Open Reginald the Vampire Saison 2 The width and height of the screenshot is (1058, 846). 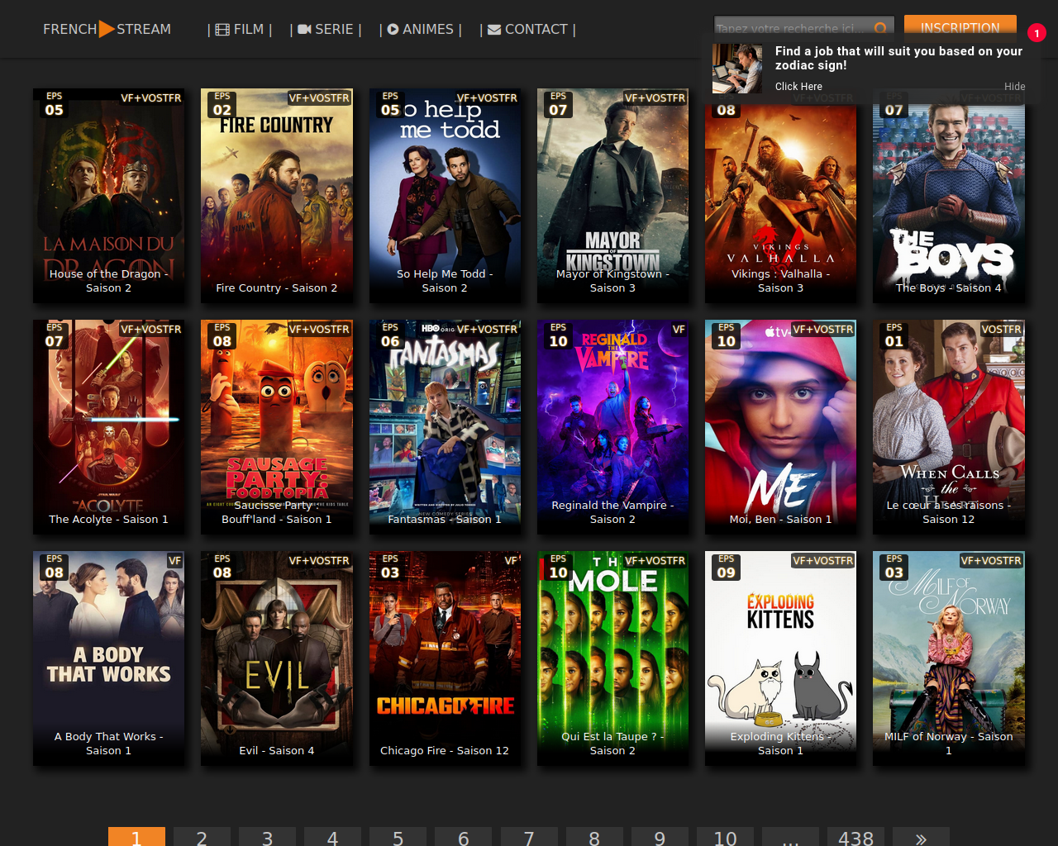[612, 427]
